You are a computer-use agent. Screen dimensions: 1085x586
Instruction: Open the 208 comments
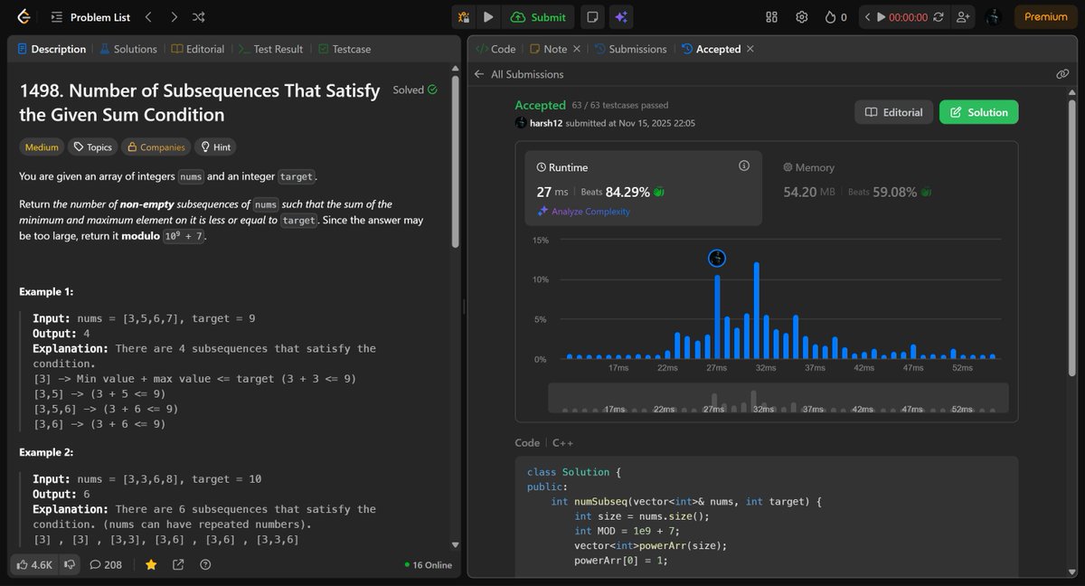pos(106,564)
